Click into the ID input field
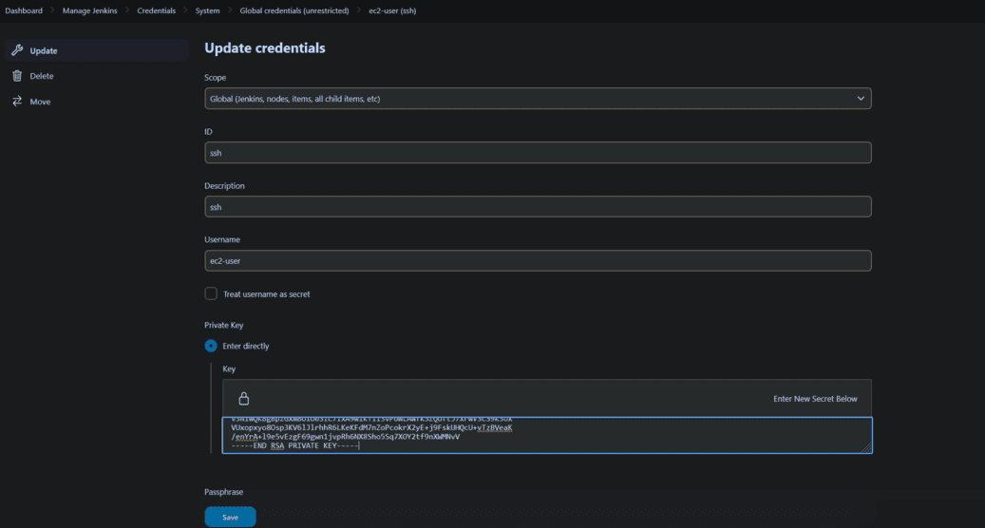Screen dimensions: 985x528 537,153
